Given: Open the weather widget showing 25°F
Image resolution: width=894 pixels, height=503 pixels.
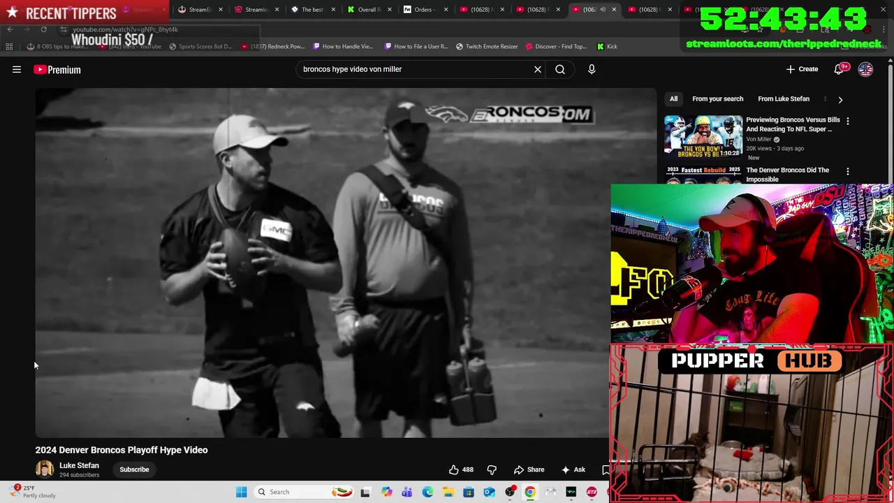Looking at the screenshot, I should tap(33, 492).
